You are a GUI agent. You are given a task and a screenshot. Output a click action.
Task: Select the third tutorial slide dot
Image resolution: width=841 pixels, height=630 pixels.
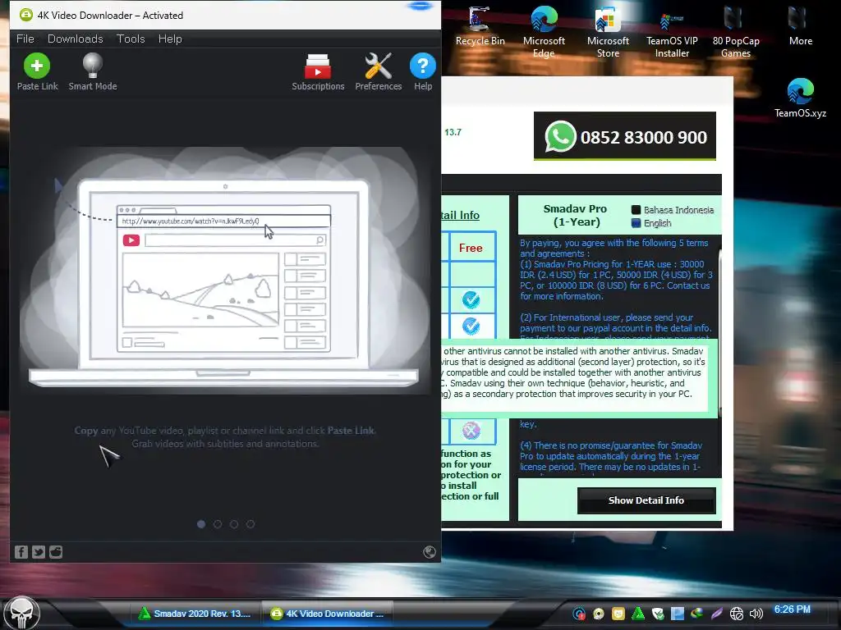[234, 524]
